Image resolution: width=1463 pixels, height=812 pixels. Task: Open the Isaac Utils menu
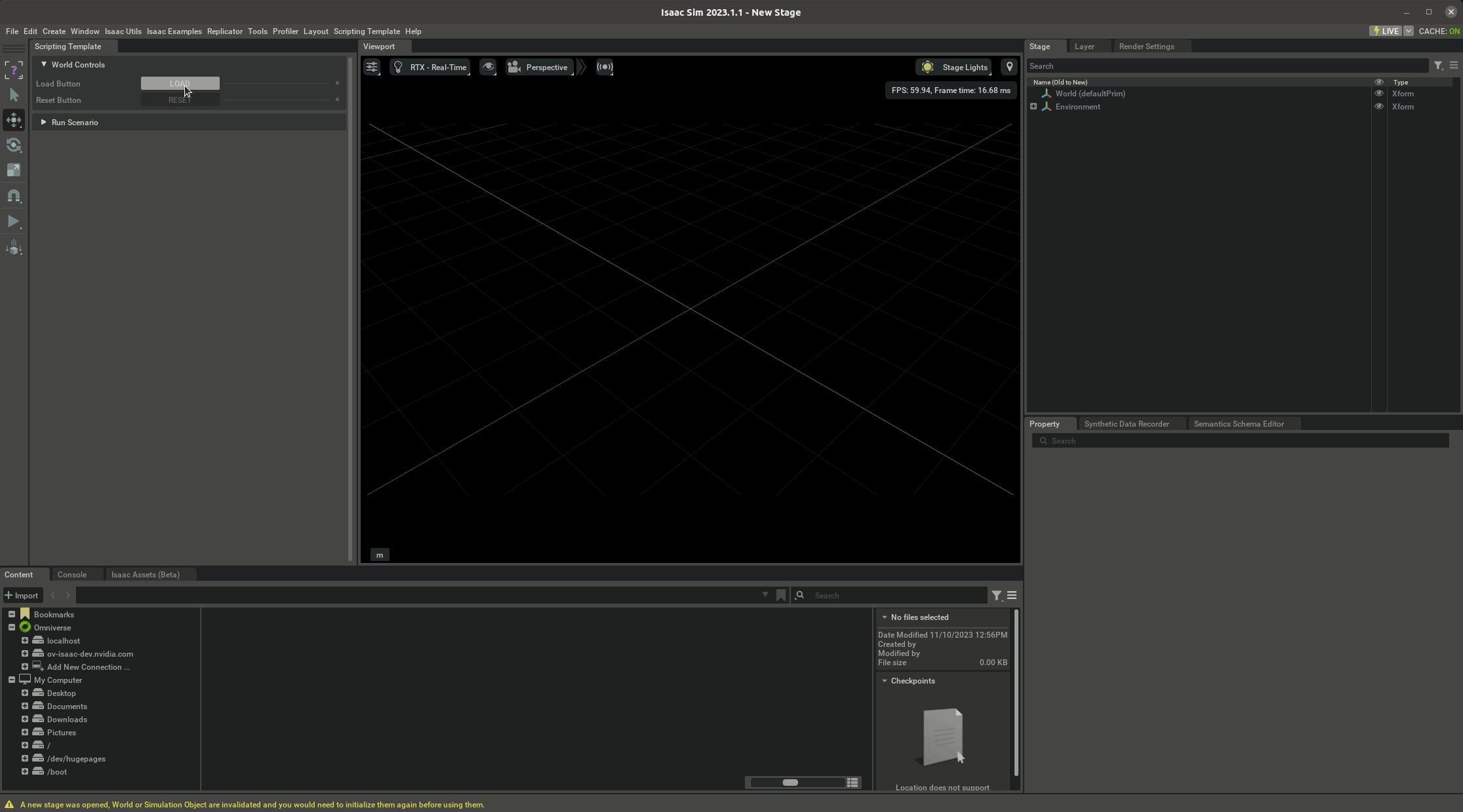click(122, 31)
